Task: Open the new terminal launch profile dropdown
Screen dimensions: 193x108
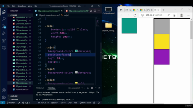Action: tap(84, 88)
